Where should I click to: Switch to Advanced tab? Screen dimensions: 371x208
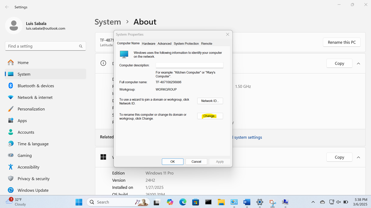click(164, 44)
